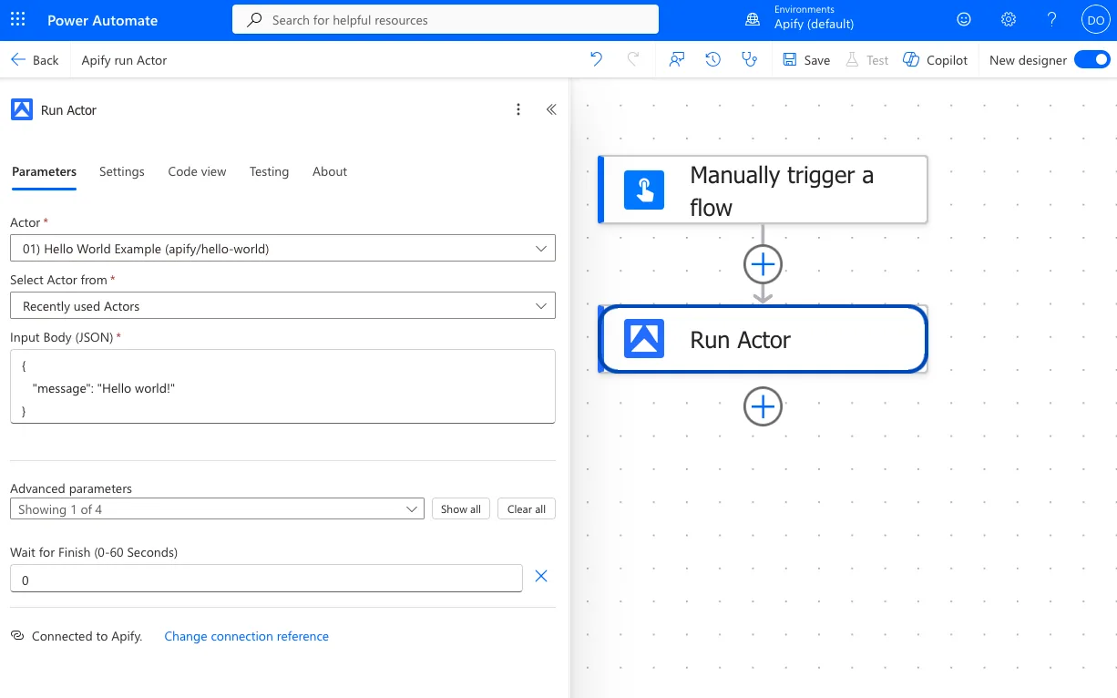Turn off the New designer toggle
The image size is (1117, 698).
1091,59
